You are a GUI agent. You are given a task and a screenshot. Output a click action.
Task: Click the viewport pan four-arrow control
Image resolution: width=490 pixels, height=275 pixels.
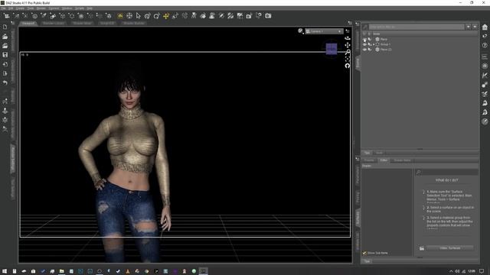[x=348, y=45]
